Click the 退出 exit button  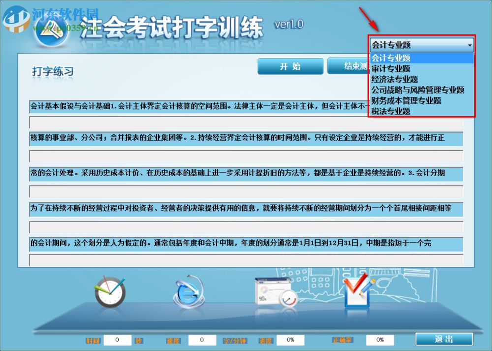click(x=443, y=339)
